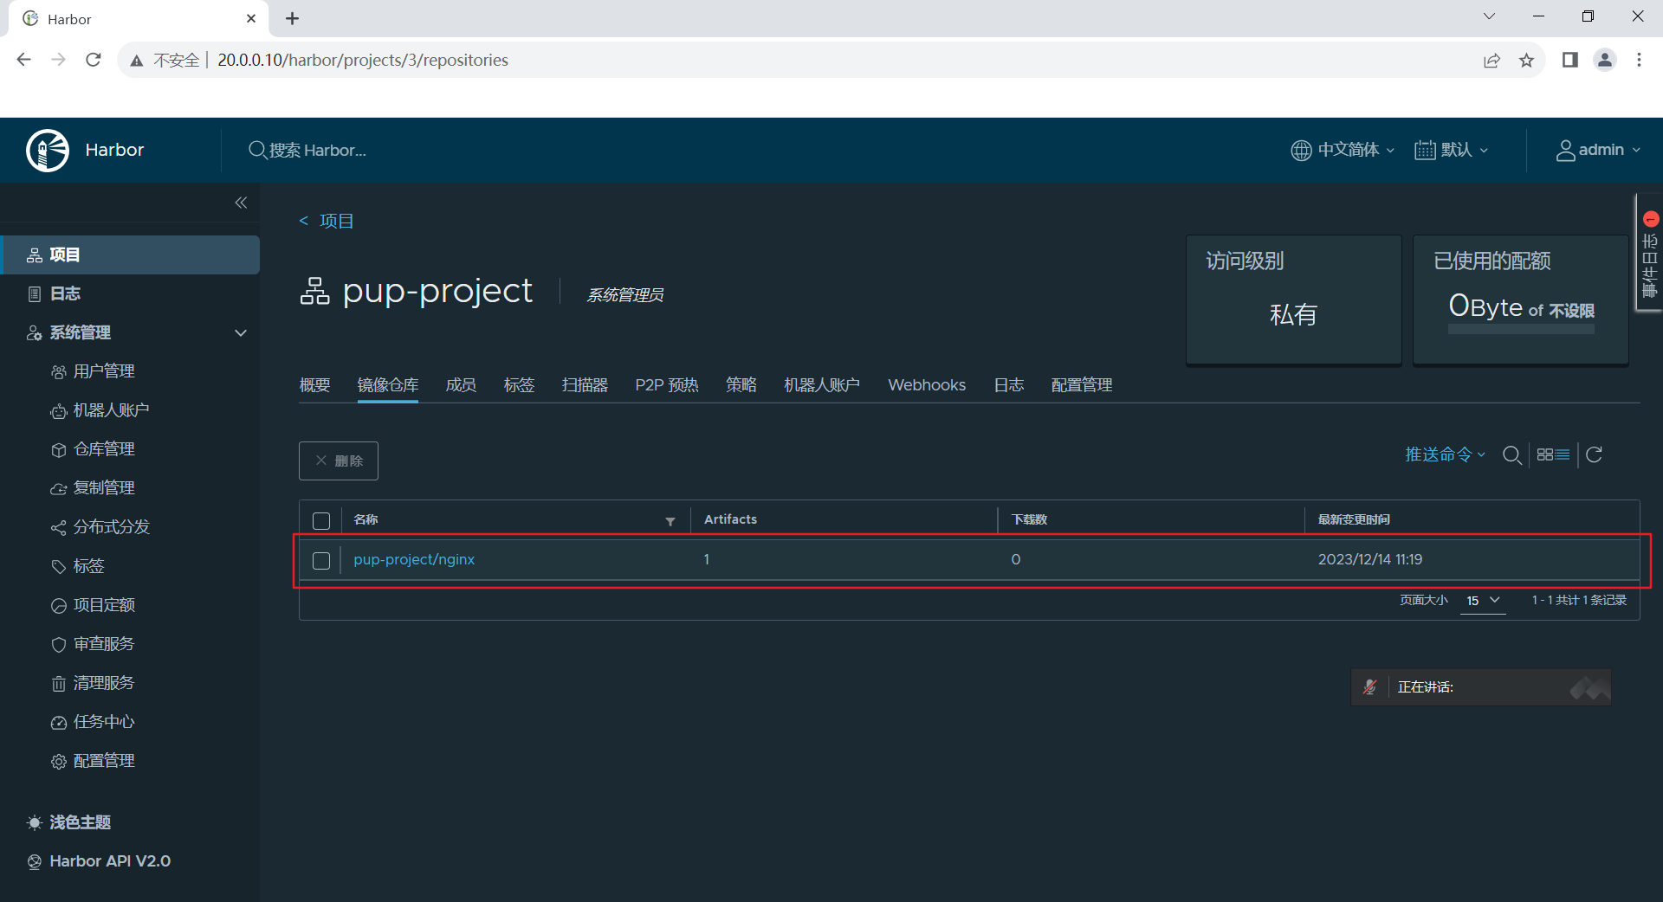Screen dimensions: 1663x902
Task: Open Chrome three-dot menu
Action: (1639, 60)
